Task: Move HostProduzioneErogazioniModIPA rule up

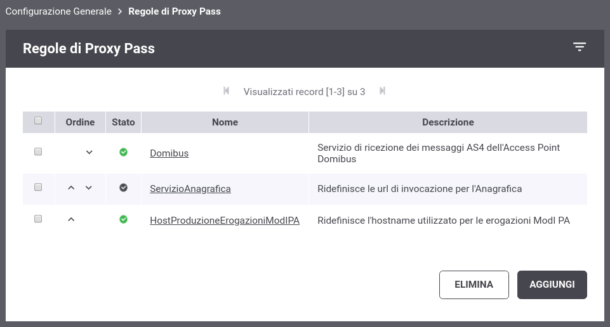Action: point(71,219)
